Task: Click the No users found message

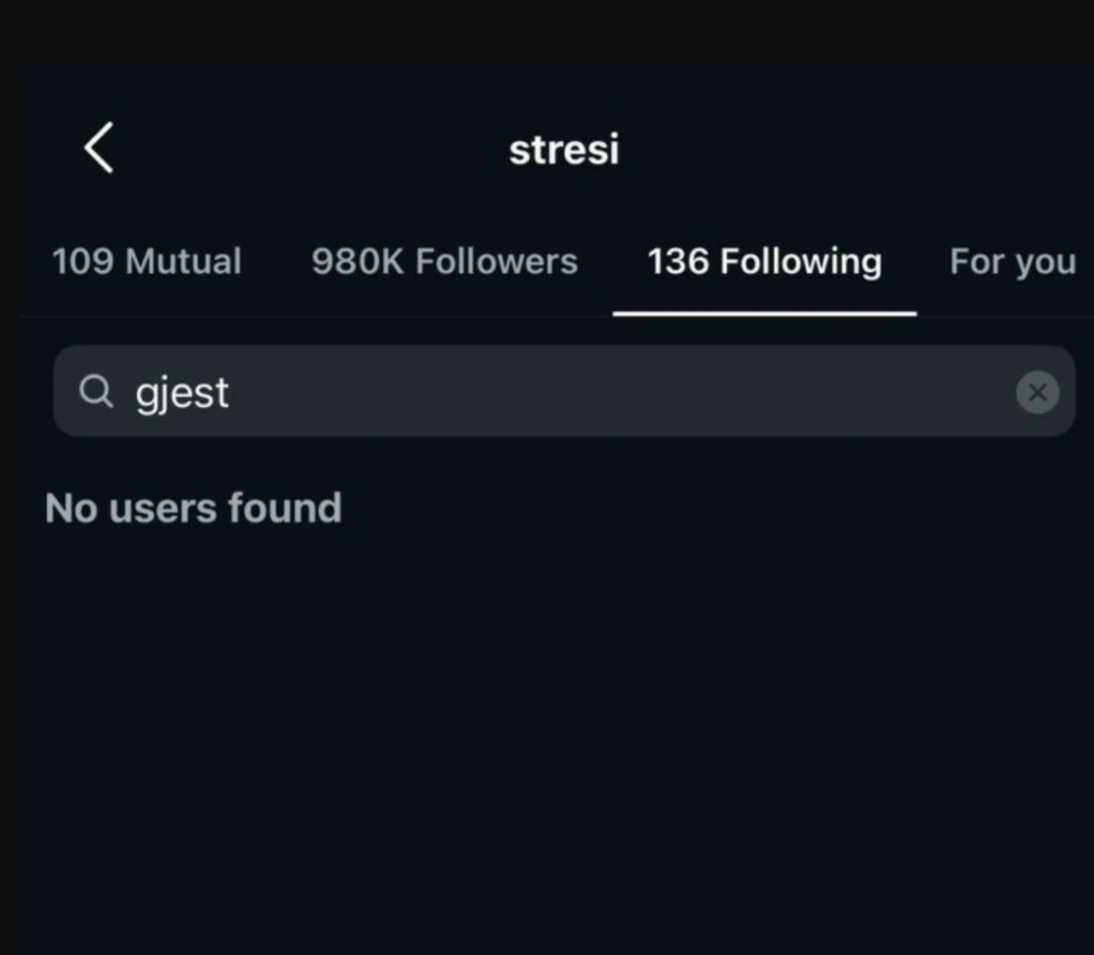Action: [193, 508]
